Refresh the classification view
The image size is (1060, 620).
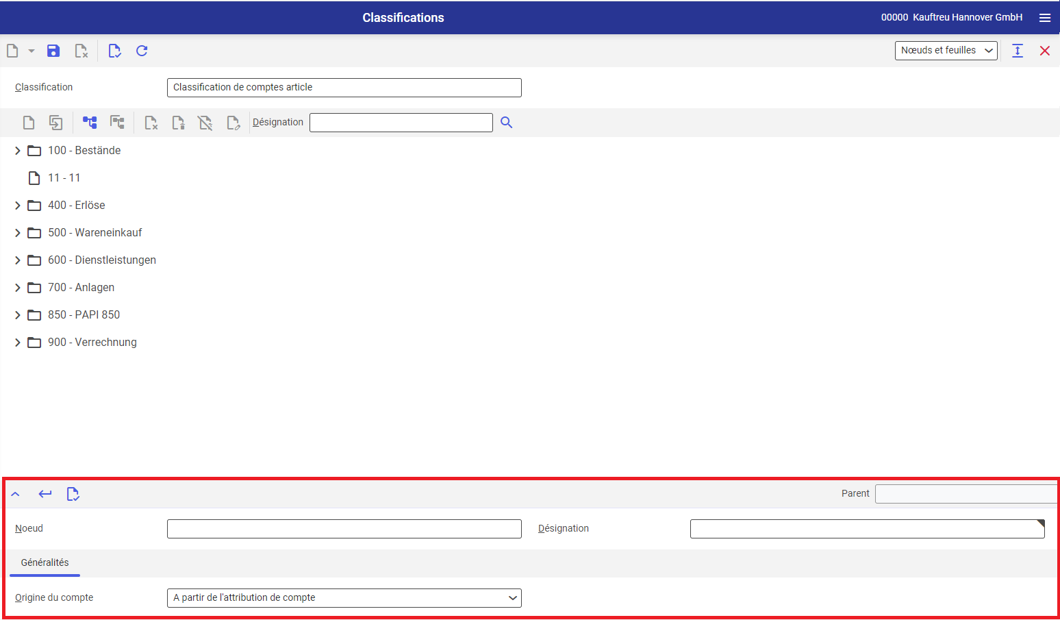(142, 51)
